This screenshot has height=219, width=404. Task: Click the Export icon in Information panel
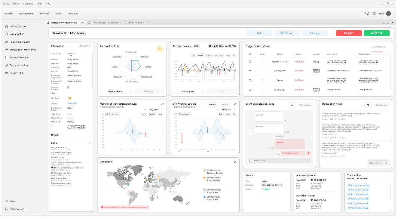[x=90, y=46]
